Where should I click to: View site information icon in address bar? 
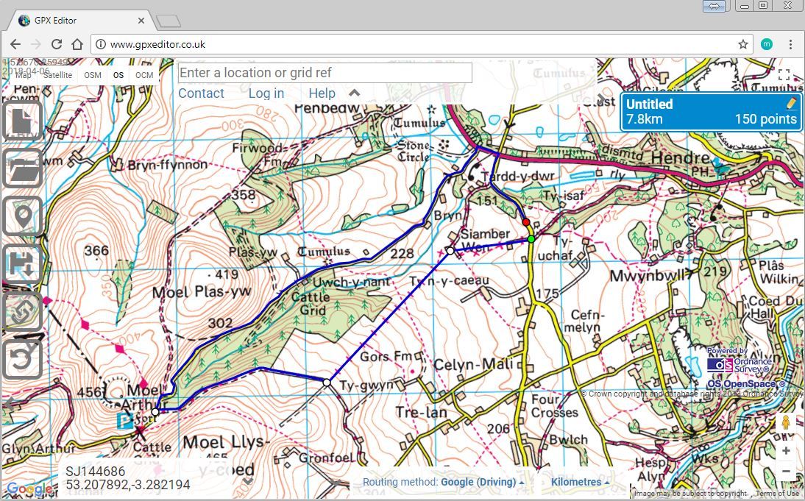click(101, 44)
